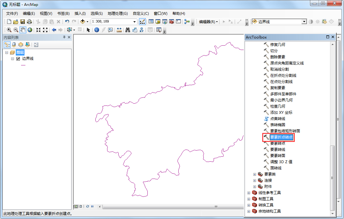Zoom to the full map extent

tap(30, 30)
